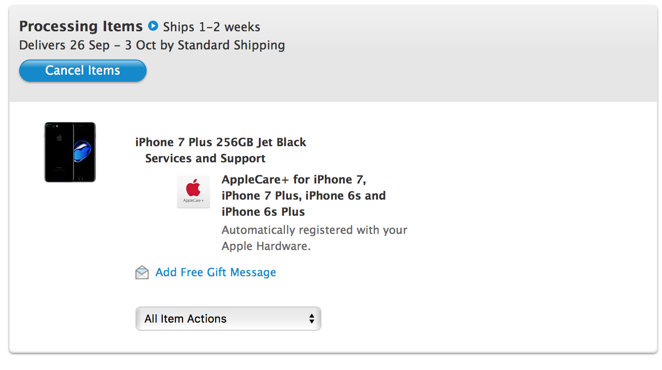The height and width of the screenshot is (370, 662).
Task: Click the Cancel Items button
Action: point(83,71)
